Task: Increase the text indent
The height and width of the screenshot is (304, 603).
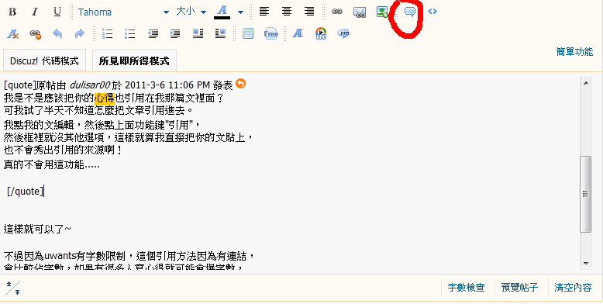Action: (x=175, y=34)
